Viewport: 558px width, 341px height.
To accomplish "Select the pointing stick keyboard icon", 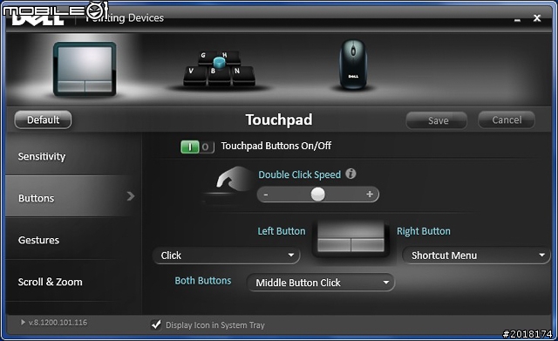I will [219, 69].
